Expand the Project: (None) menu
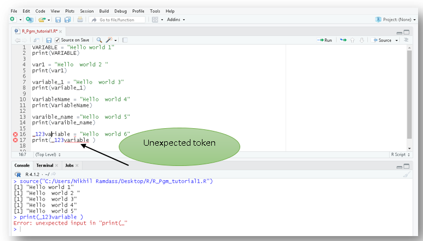Viewport: 423px width, 241px height. click(396, 20)
